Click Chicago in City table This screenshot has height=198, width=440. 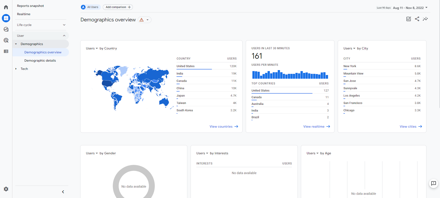[349, 110]
